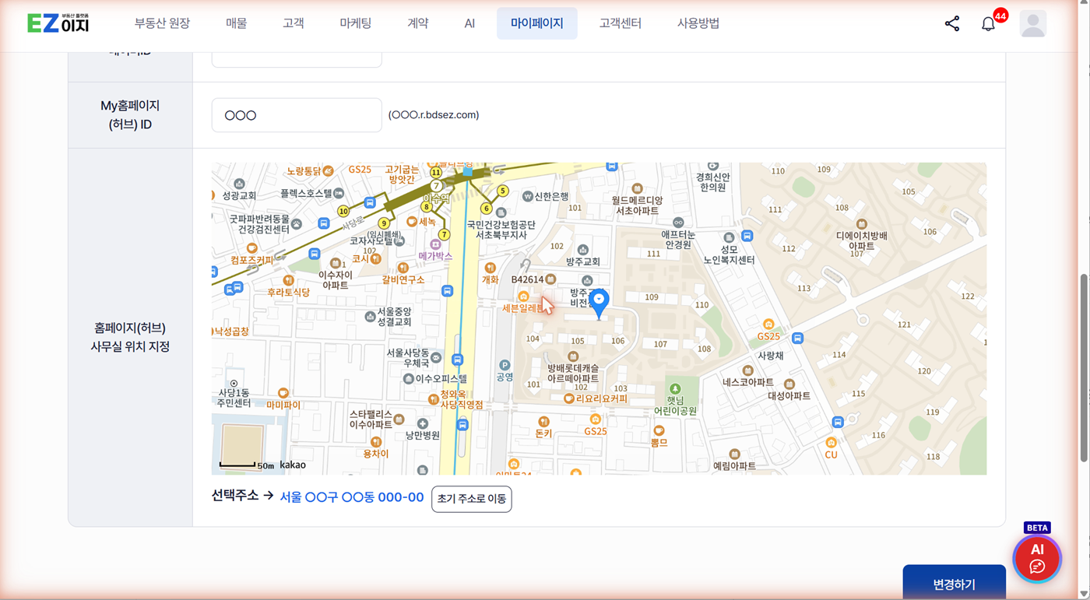The image size is (1090, 600).
Task: Open the AI menu item
Action: click(x=469, y=23)
